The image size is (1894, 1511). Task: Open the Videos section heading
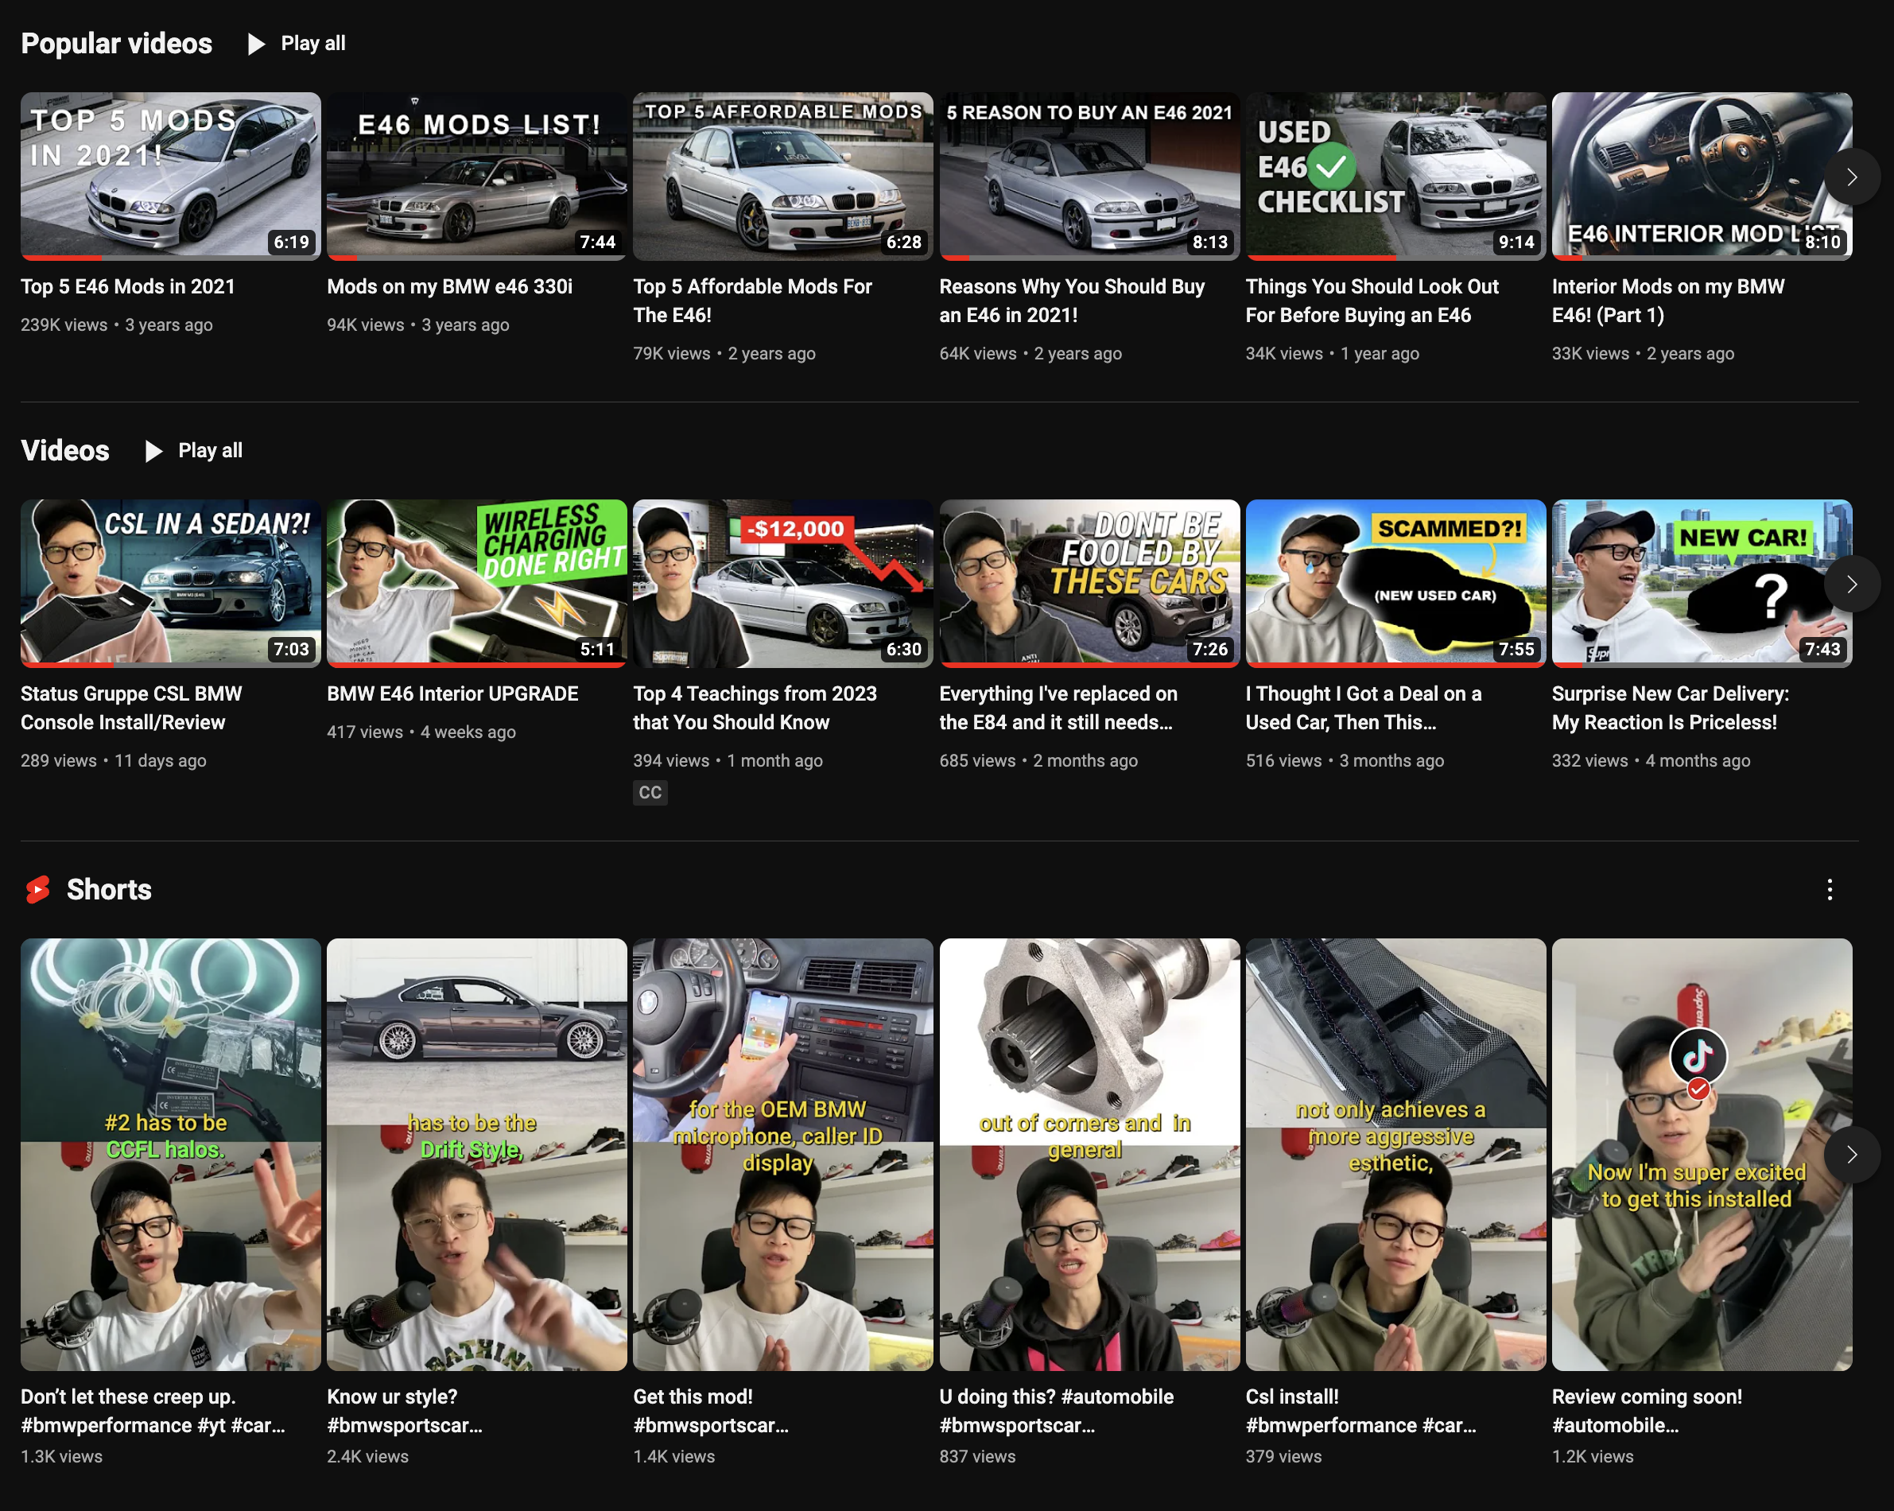coord(65,451)
